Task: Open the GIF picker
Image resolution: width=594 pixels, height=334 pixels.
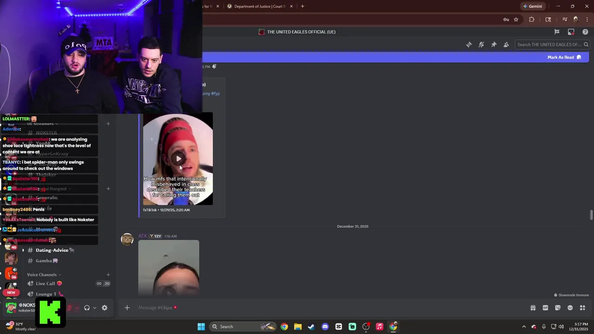Action: (x=545, y=308)
